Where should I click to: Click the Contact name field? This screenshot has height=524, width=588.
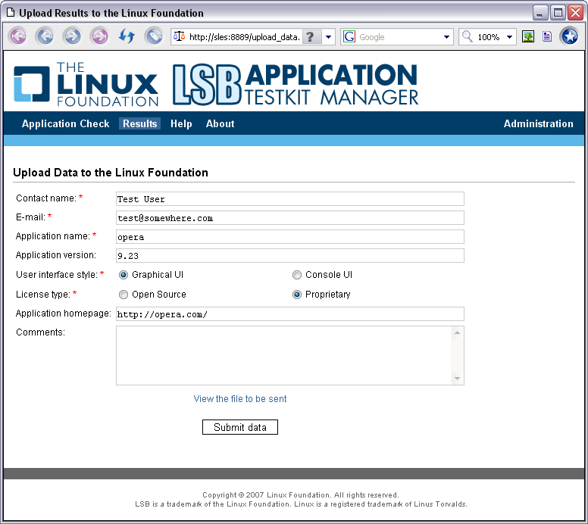click(290, 198)
